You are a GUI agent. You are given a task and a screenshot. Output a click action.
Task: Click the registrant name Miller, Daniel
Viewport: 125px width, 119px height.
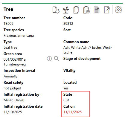(x=14, y=100)
